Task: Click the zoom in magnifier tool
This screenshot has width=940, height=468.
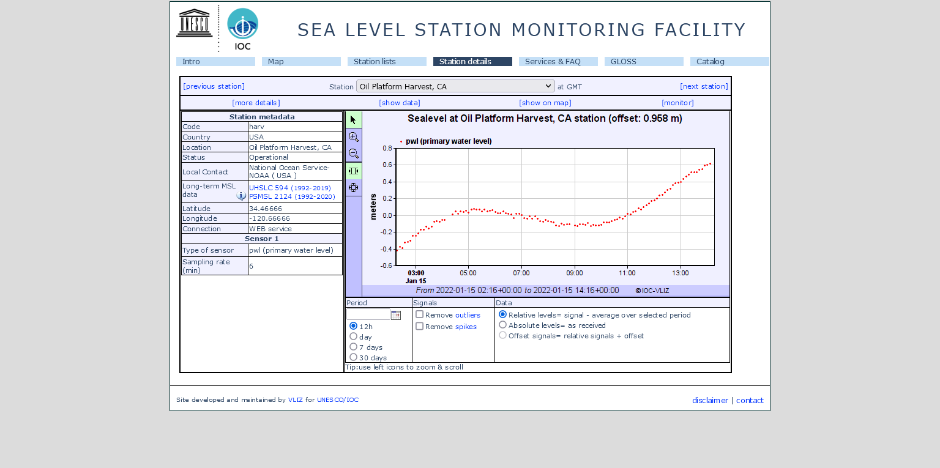Action: pyautogui.click(x=354, y=137)
